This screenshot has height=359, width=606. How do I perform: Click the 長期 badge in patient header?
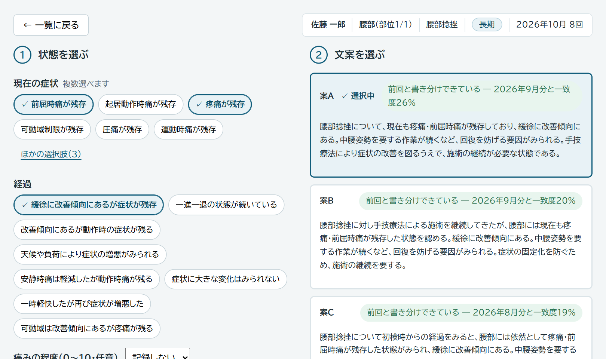pyautogui.click(x=487, y=25)
